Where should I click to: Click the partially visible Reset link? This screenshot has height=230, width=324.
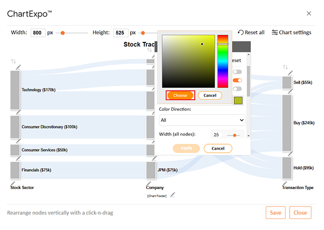coord(237,60)
